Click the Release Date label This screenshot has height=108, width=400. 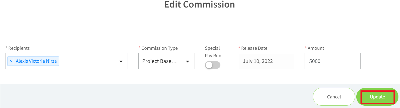tap(253, 48)
